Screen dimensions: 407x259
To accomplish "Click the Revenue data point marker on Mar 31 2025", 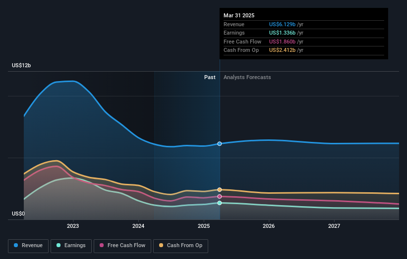I will click(220, 144).
